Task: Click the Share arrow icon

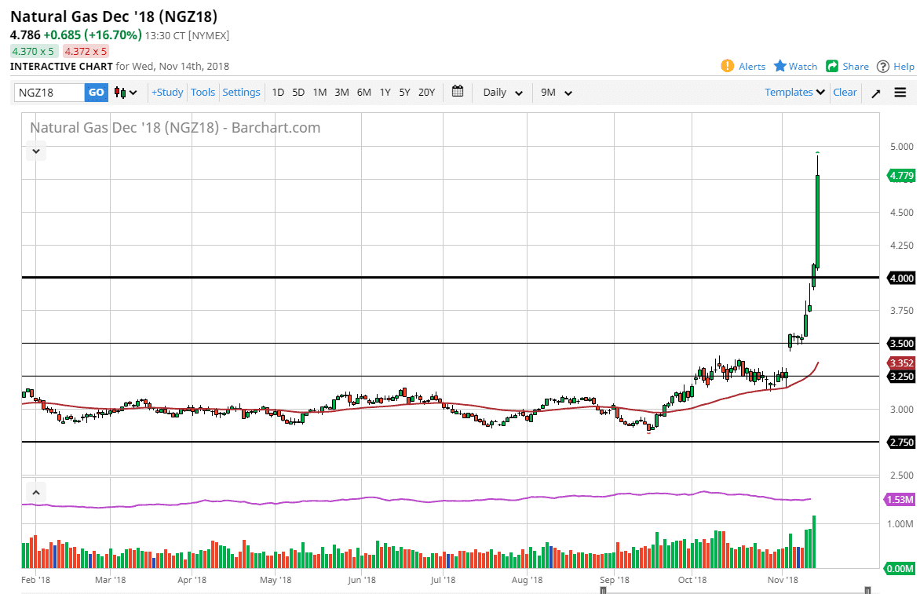Action: click(832, 66)
